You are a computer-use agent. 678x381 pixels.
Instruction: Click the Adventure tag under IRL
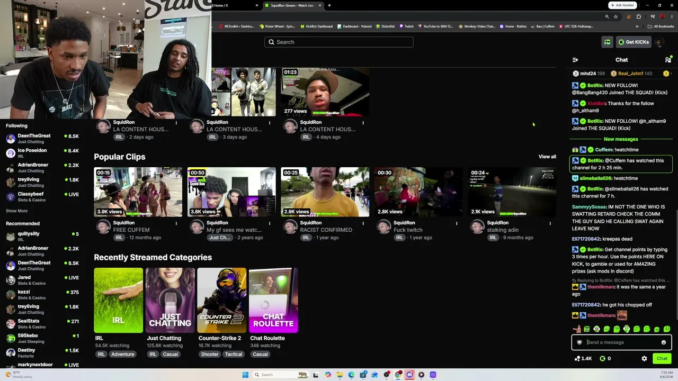(x=123, y=355)
